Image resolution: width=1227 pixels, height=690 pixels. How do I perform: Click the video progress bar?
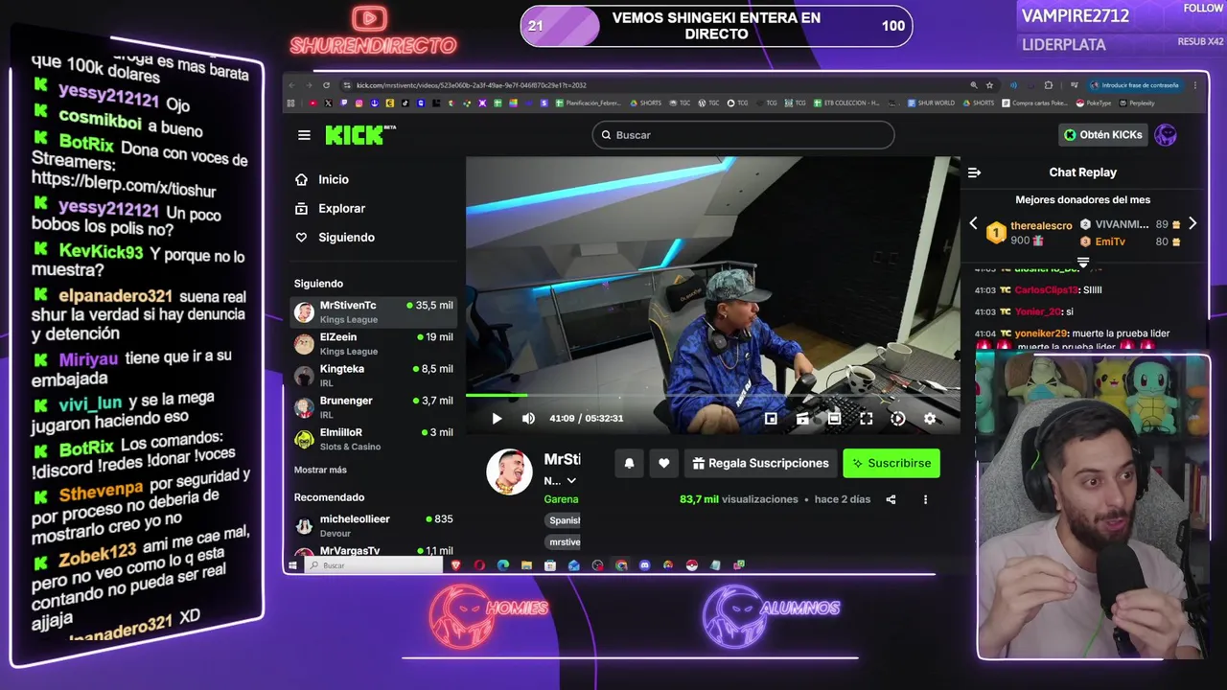pyautogui.click(x=712, y=395)
